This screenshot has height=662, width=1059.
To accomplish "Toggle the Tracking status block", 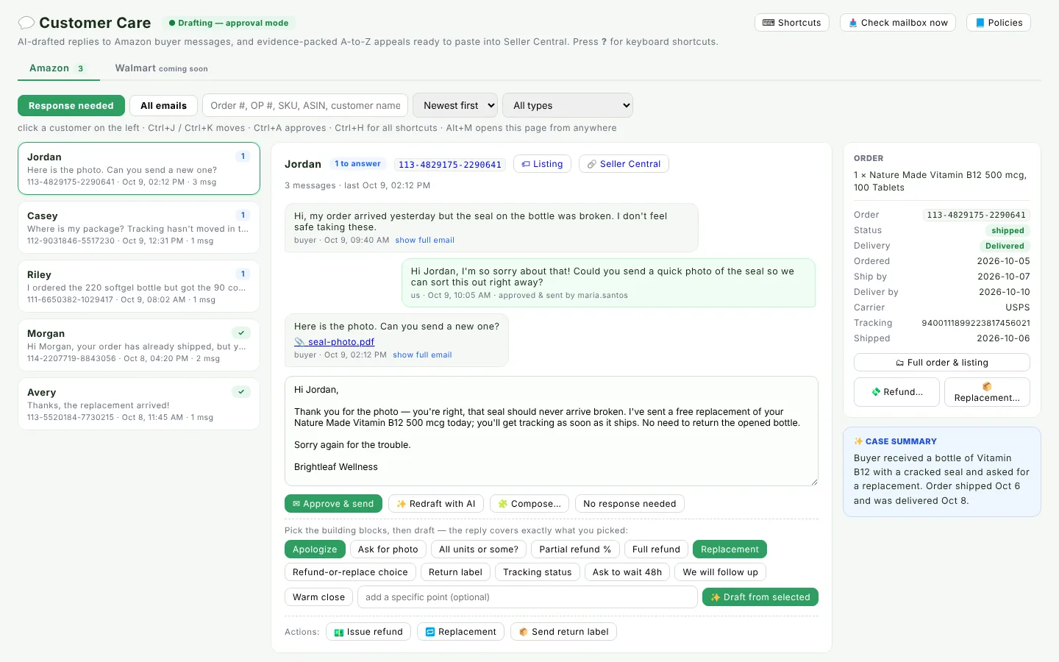I will pyautogui.click(x=537, y=572).
